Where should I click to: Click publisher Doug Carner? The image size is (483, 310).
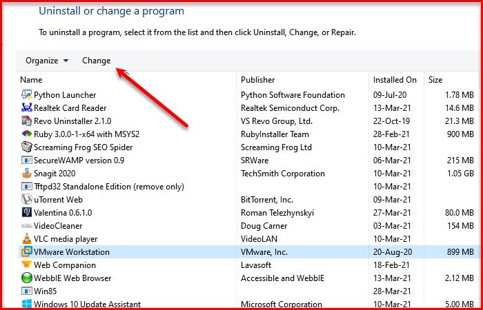(x=264, y=226)
